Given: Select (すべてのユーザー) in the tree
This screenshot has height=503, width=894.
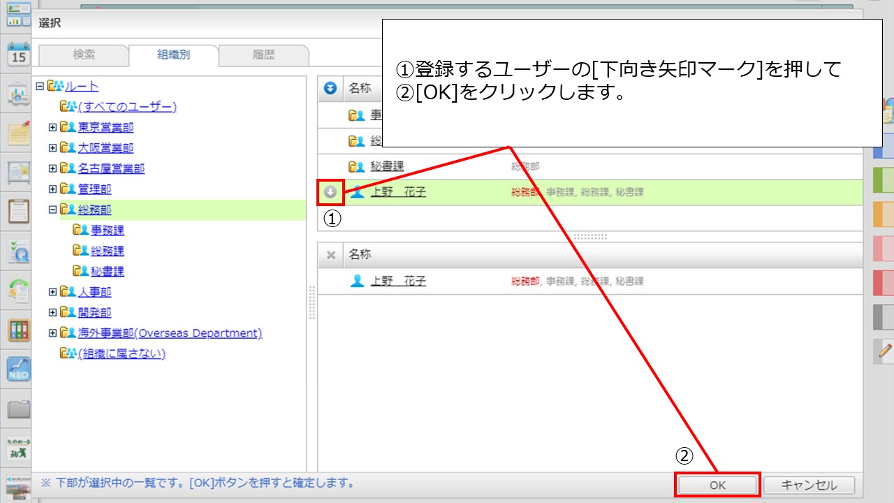Looking at the screenshot, I should pyautogui.click(x=127, y=107).
